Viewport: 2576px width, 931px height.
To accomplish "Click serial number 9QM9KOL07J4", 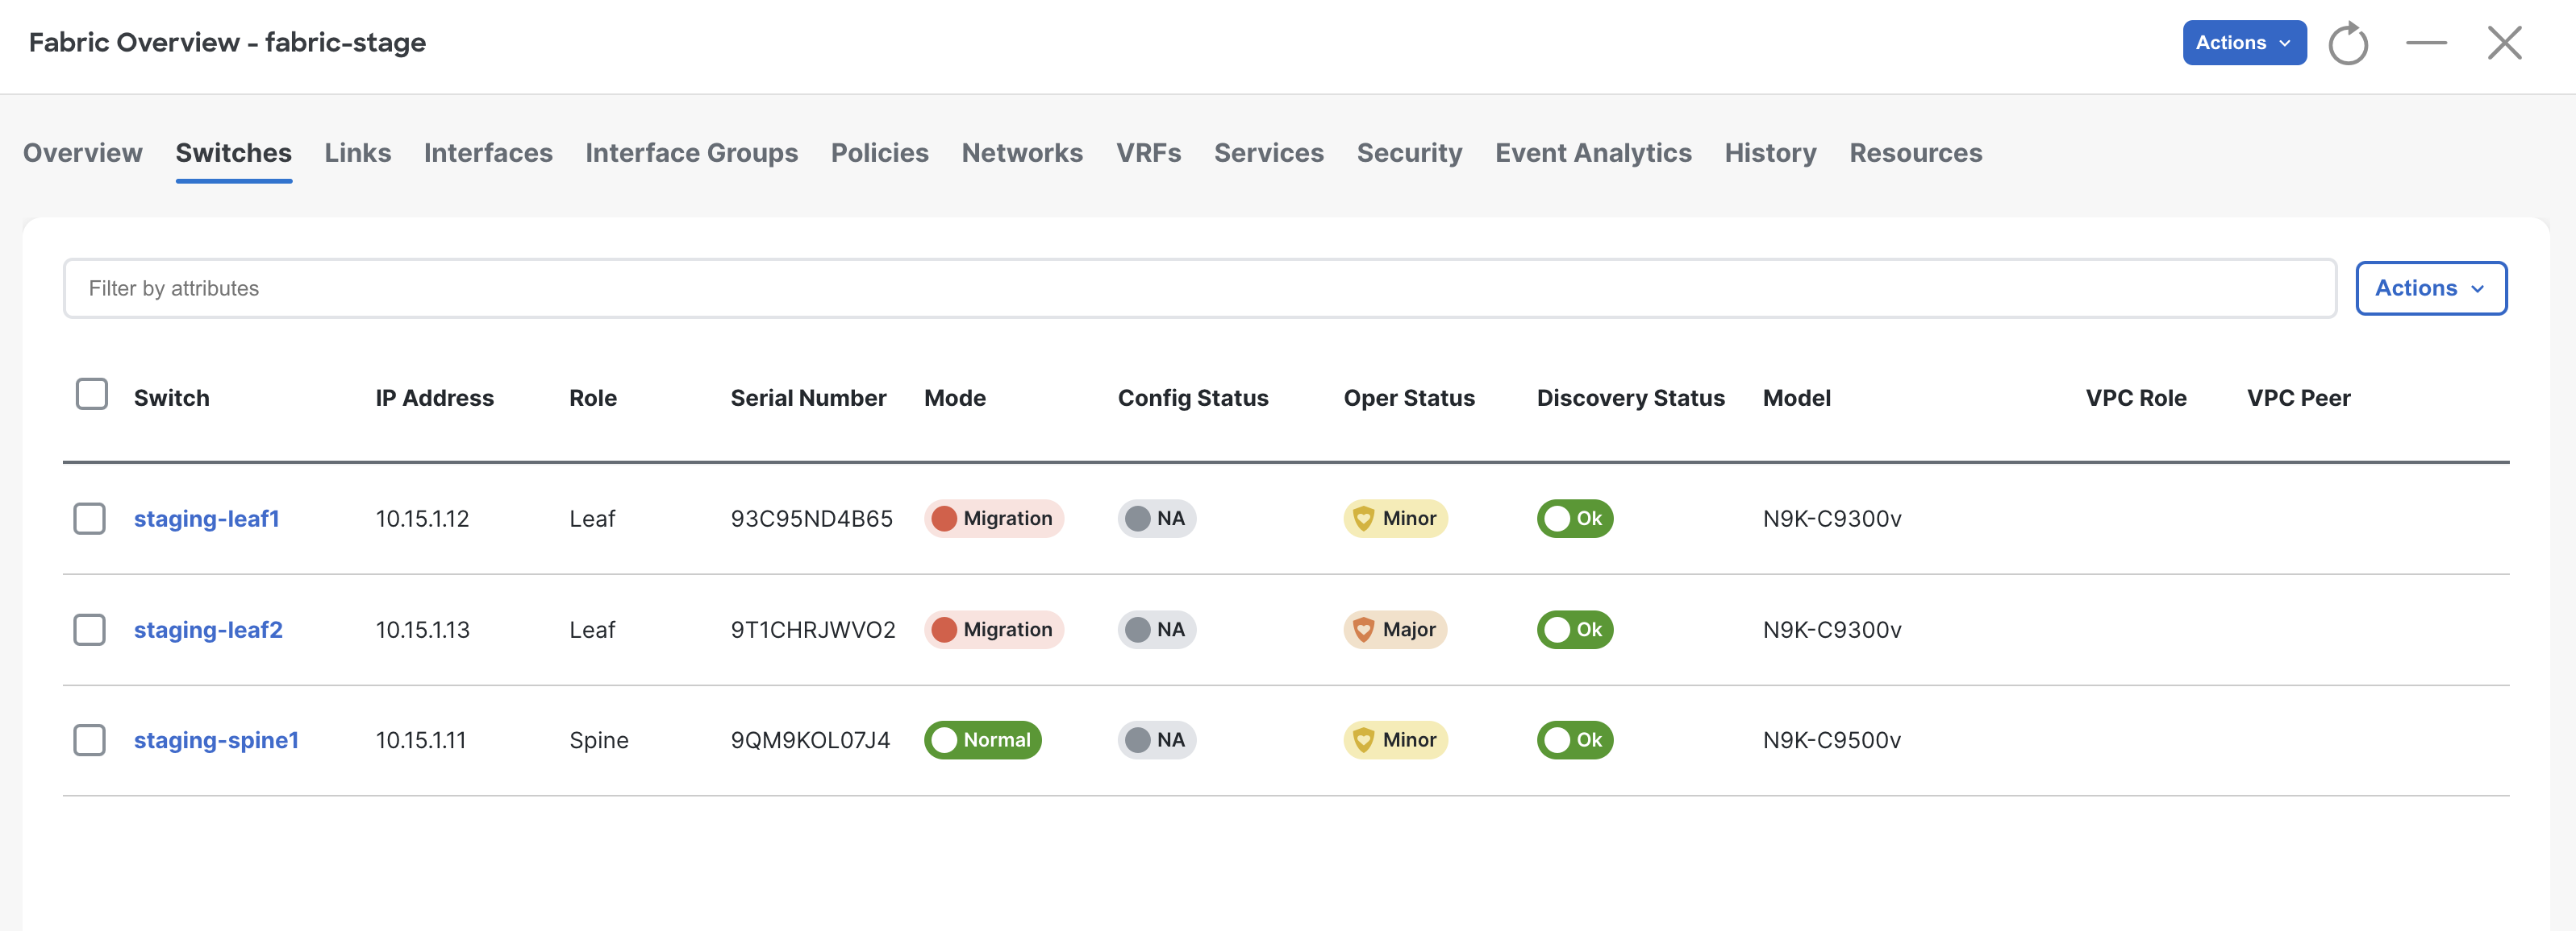I will pyautogui.click(x=810, y=740).
